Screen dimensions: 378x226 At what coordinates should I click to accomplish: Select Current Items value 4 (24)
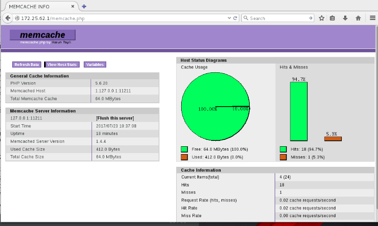tap(285, 177)
